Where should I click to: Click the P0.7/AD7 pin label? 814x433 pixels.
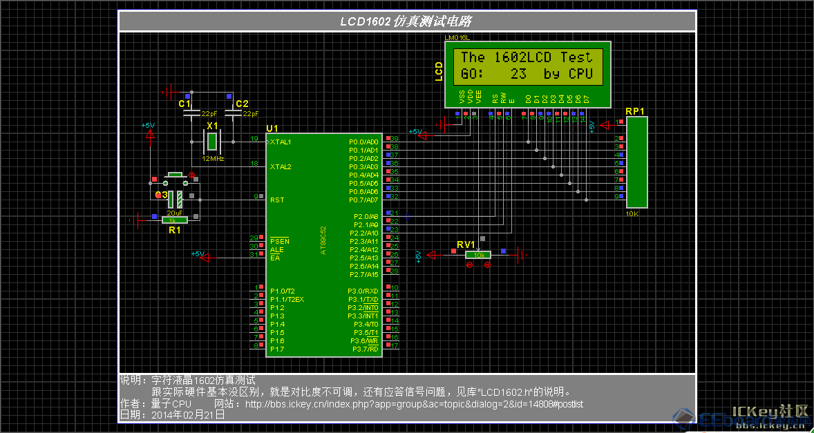[x=364, y=200]
